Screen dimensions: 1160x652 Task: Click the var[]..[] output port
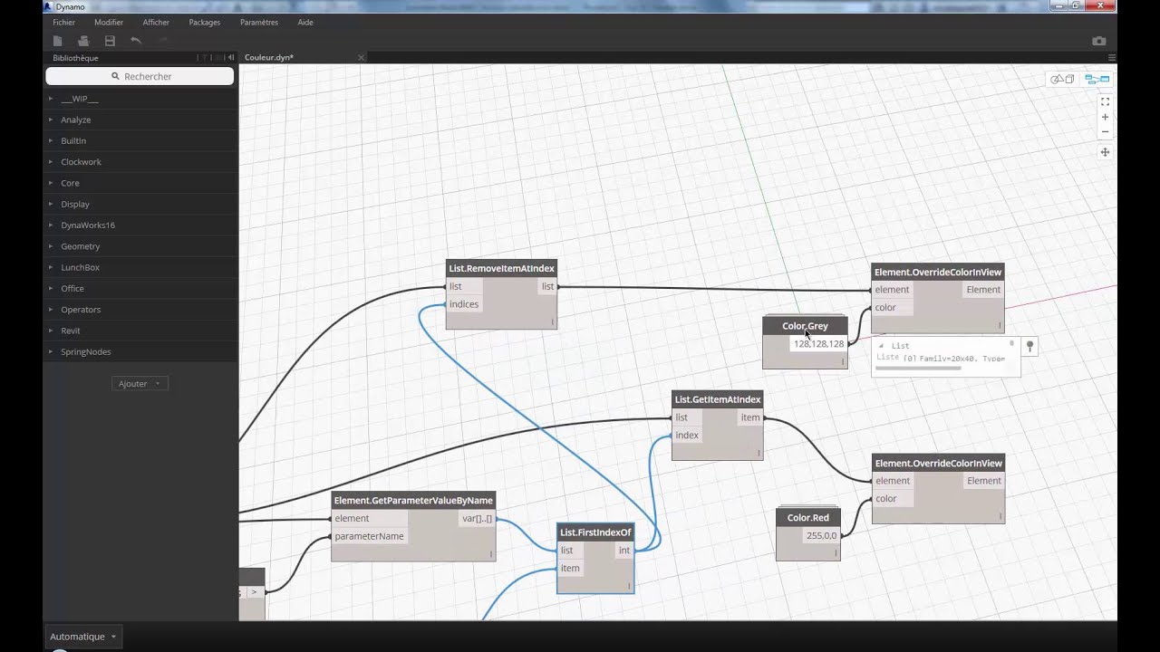point(477,519)
